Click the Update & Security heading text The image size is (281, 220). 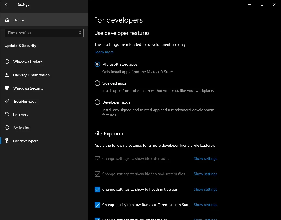click(x=21, y=46)
